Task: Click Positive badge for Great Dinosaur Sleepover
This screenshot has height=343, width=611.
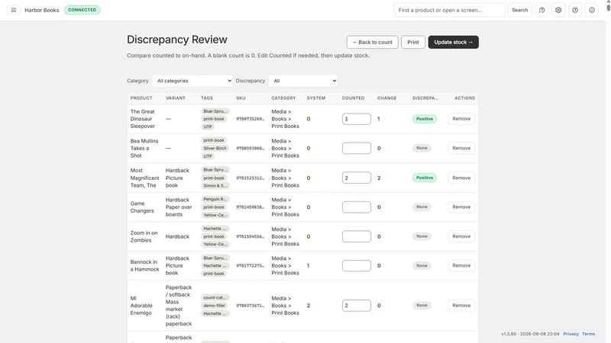Action: pyautogui.click(x=425, y=119)
